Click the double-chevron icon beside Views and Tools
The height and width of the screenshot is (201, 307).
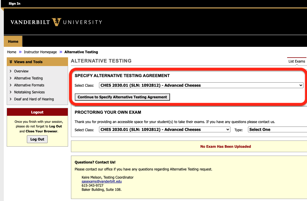tap(11, 62)
